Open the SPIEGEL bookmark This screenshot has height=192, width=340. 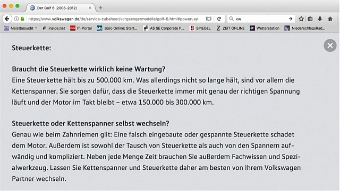tap(200, 28)
